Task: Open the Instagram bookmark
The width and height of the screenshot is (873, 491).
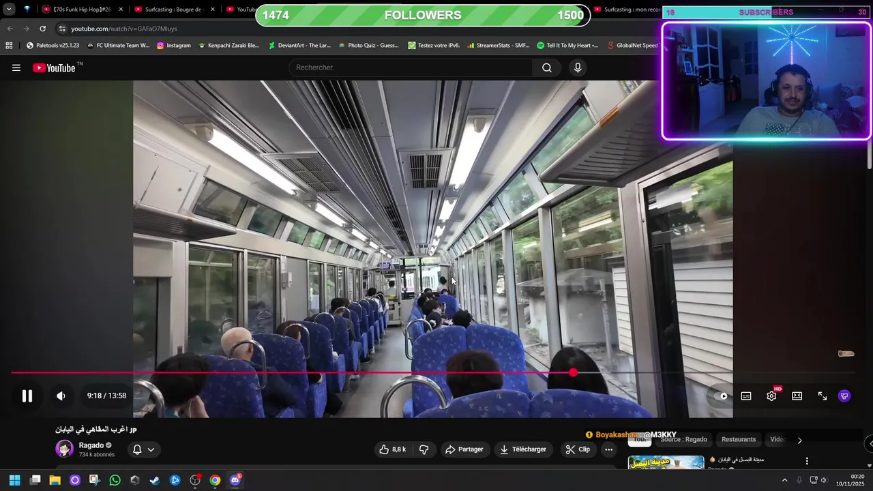Action: pos(173,46)
